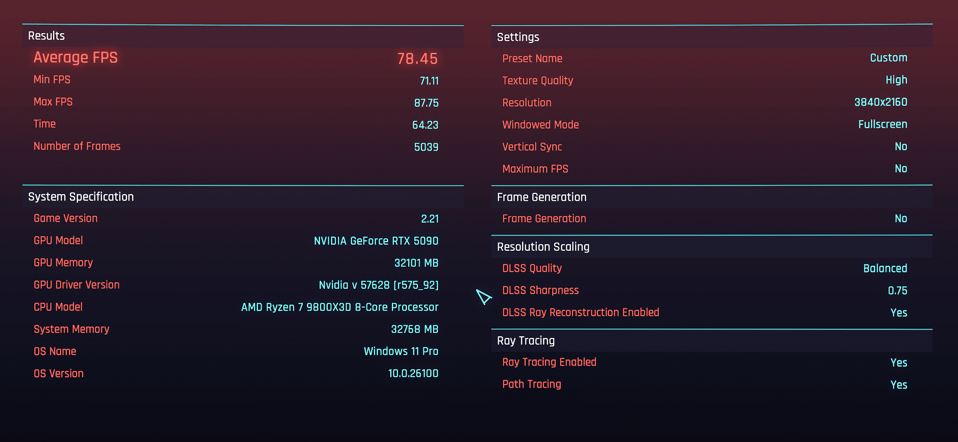Select the DLSS Quality value Balanced
Viewport: 958px width, 442px height.
pos(885,268)
